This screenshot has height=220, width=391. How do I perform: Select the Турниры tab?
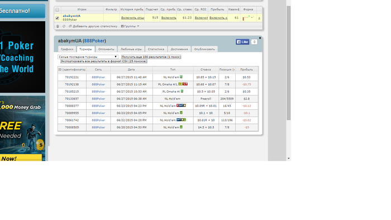[85, 49]
